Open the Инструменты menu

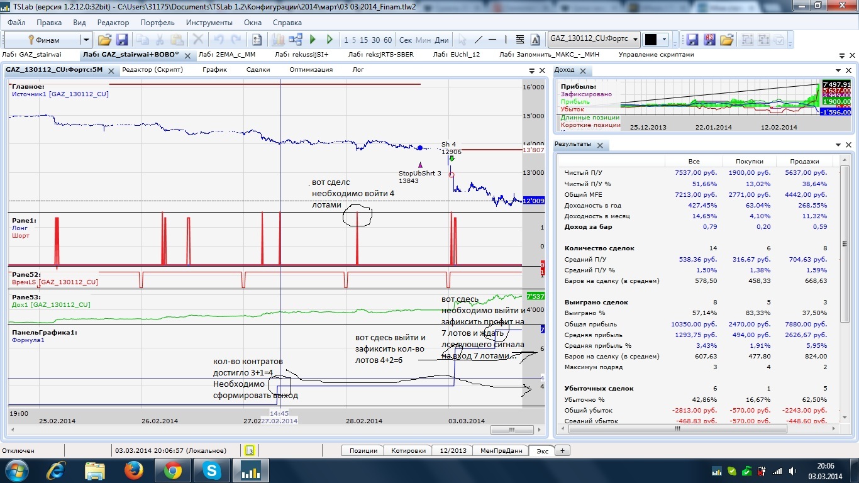209,23
